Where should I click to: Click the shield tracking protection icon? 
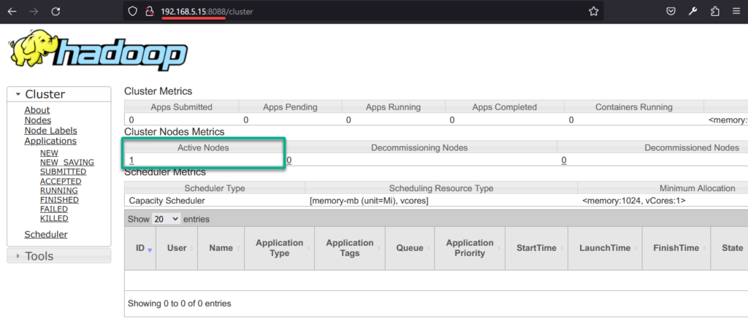(132, 11)
